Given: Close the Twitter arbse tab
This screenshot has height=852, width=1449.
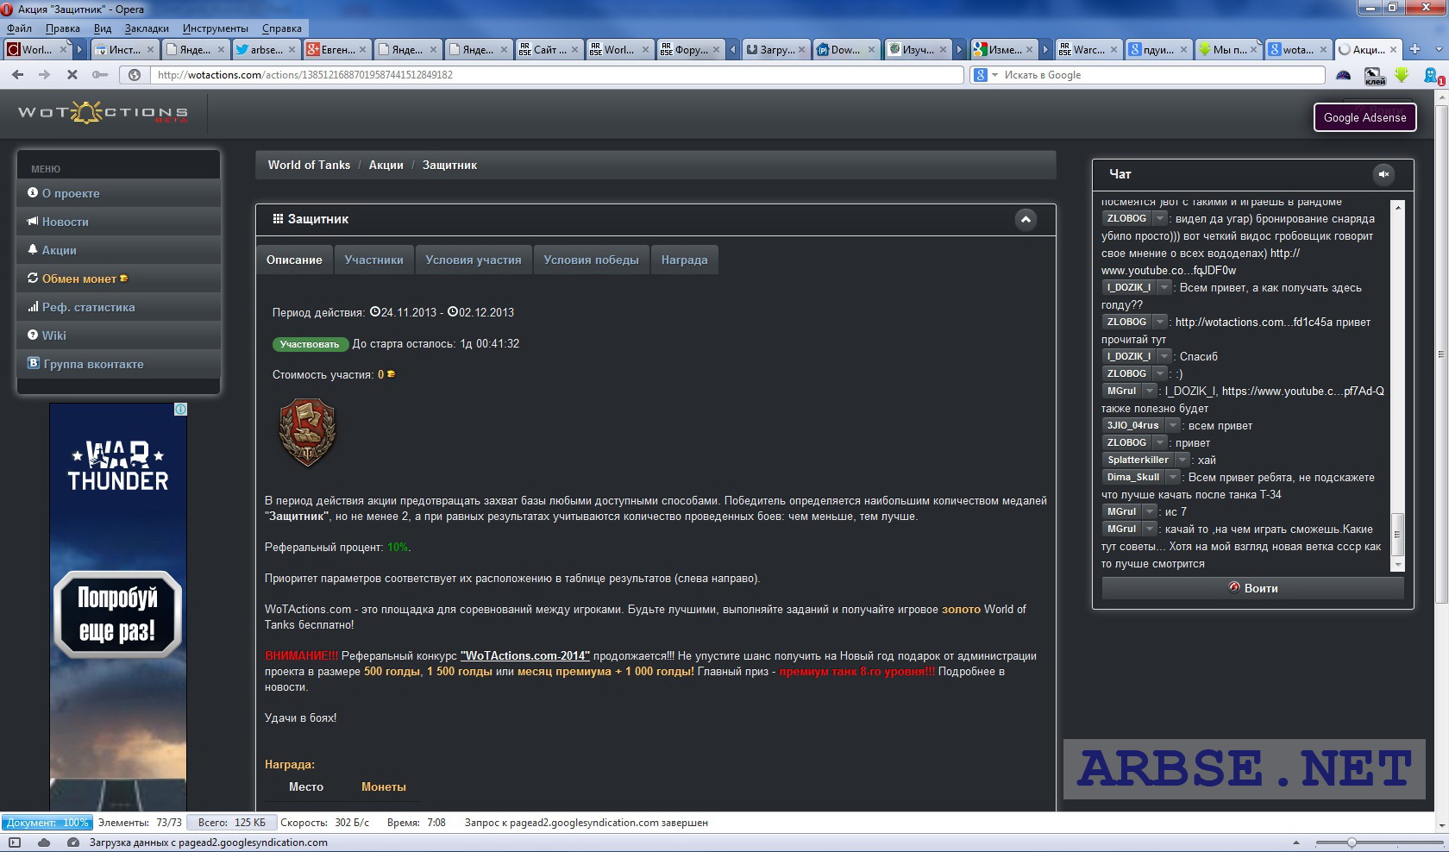Looking at the screenshot, I should pyautogui.click(x=290, y=49).
